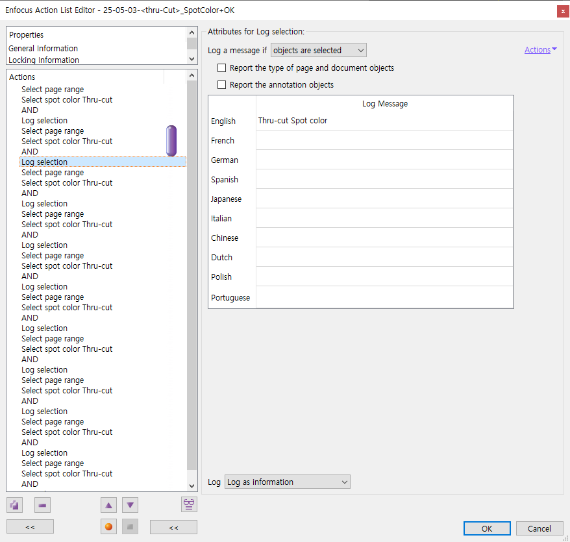Select Locking Information in Properties list

tap(44, 60)
